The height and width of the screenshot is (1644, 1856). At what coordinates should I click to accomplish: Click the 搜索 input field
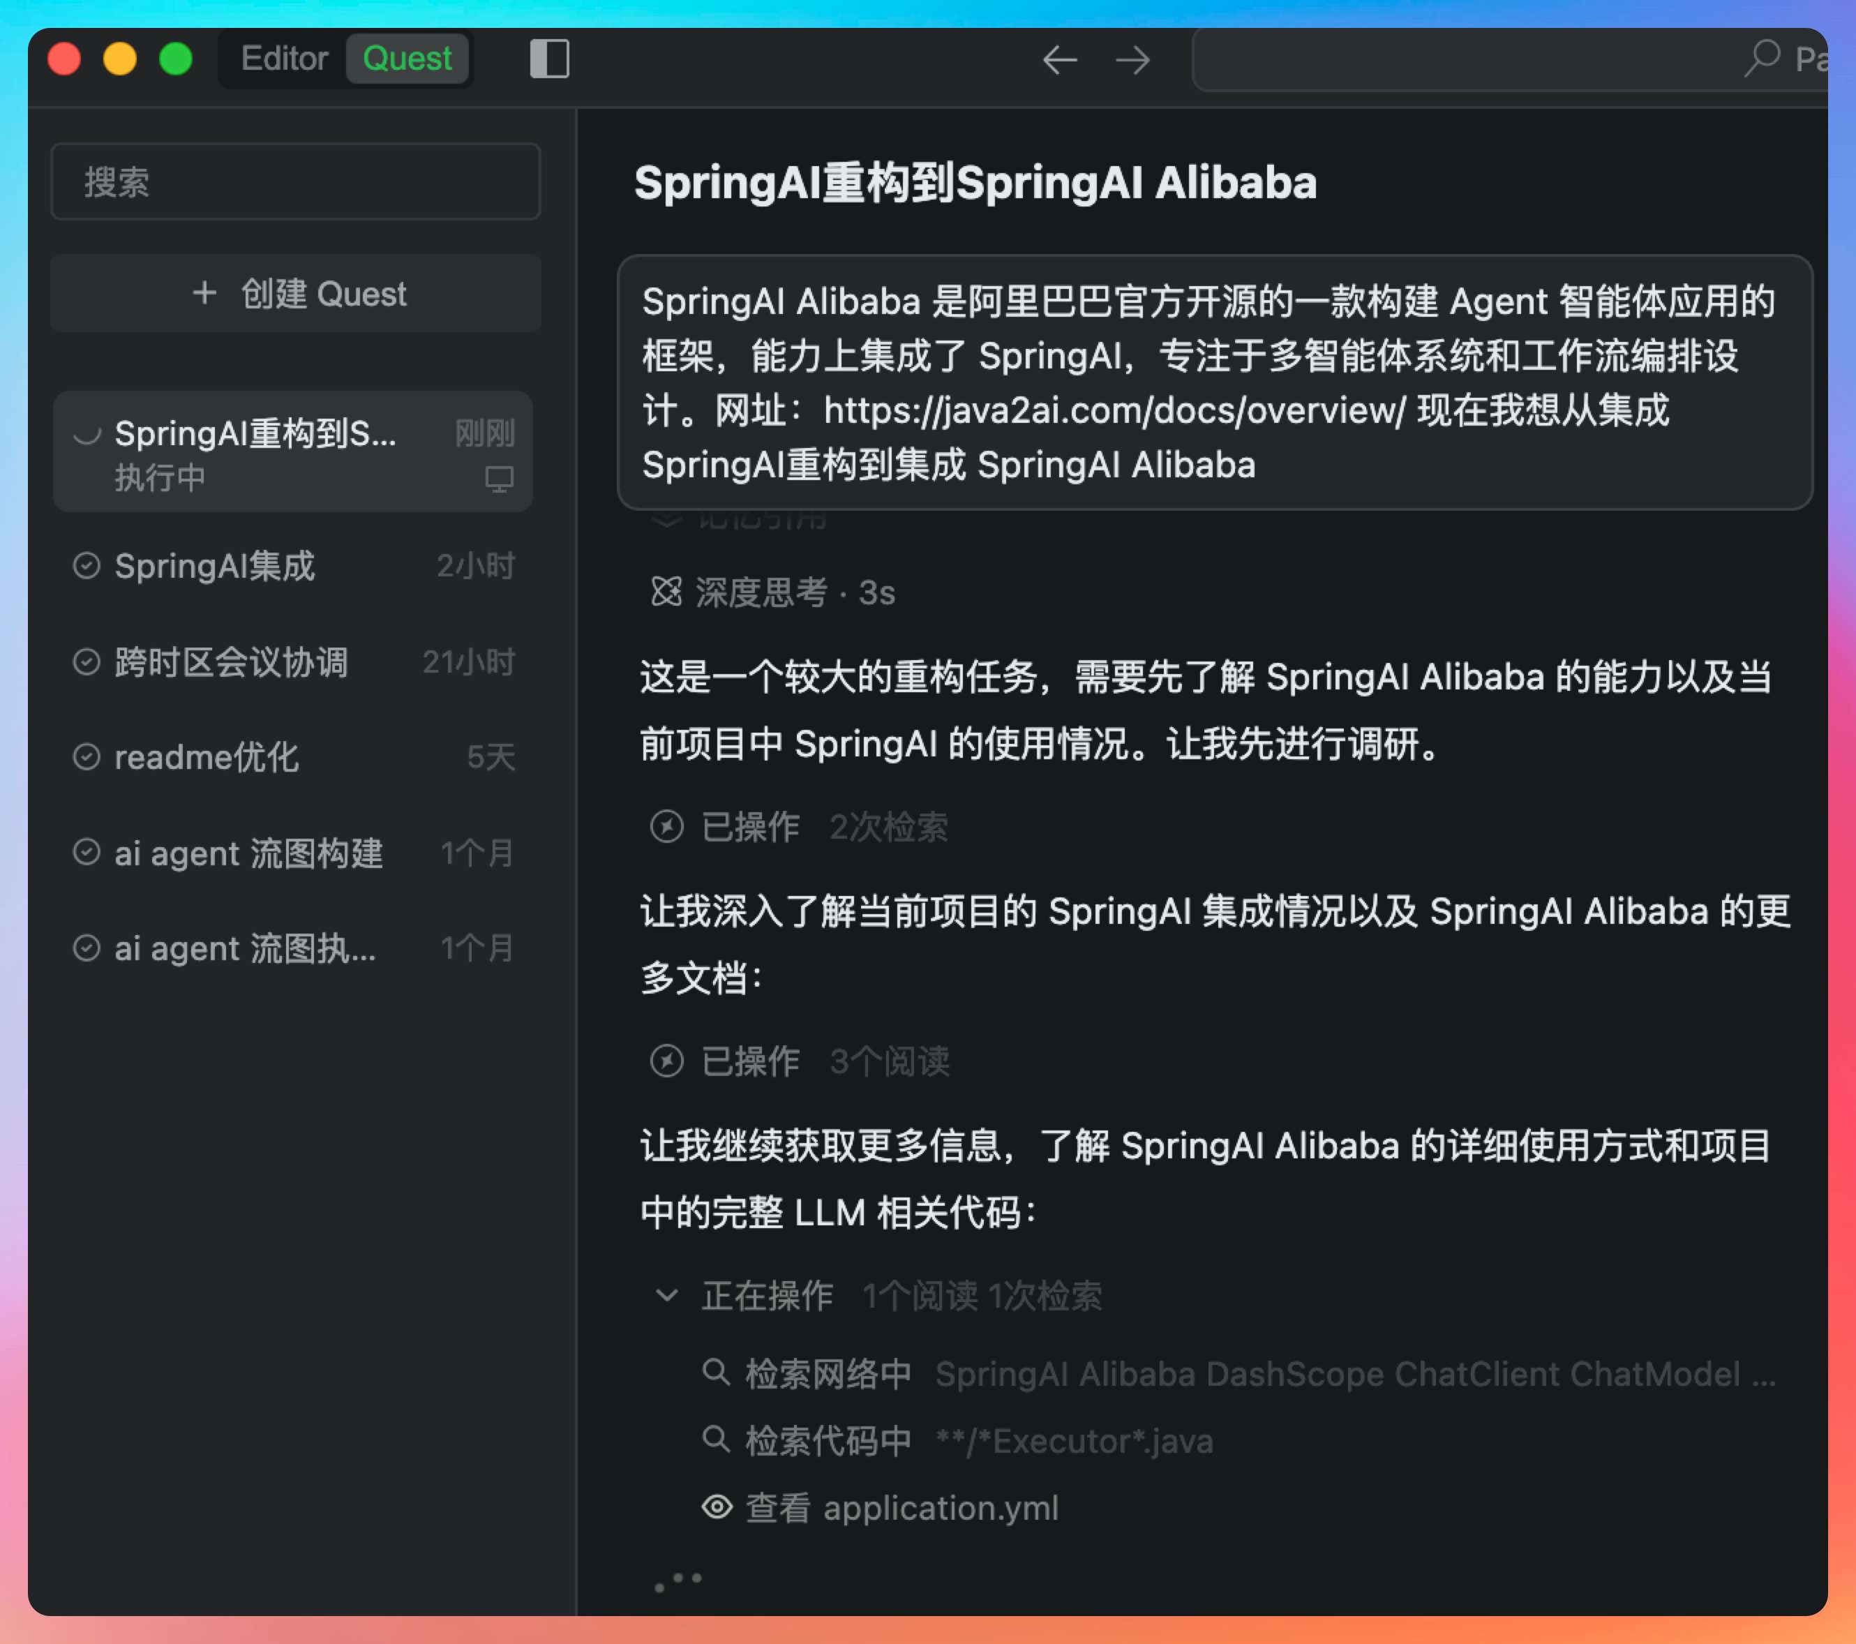(296, 181)
